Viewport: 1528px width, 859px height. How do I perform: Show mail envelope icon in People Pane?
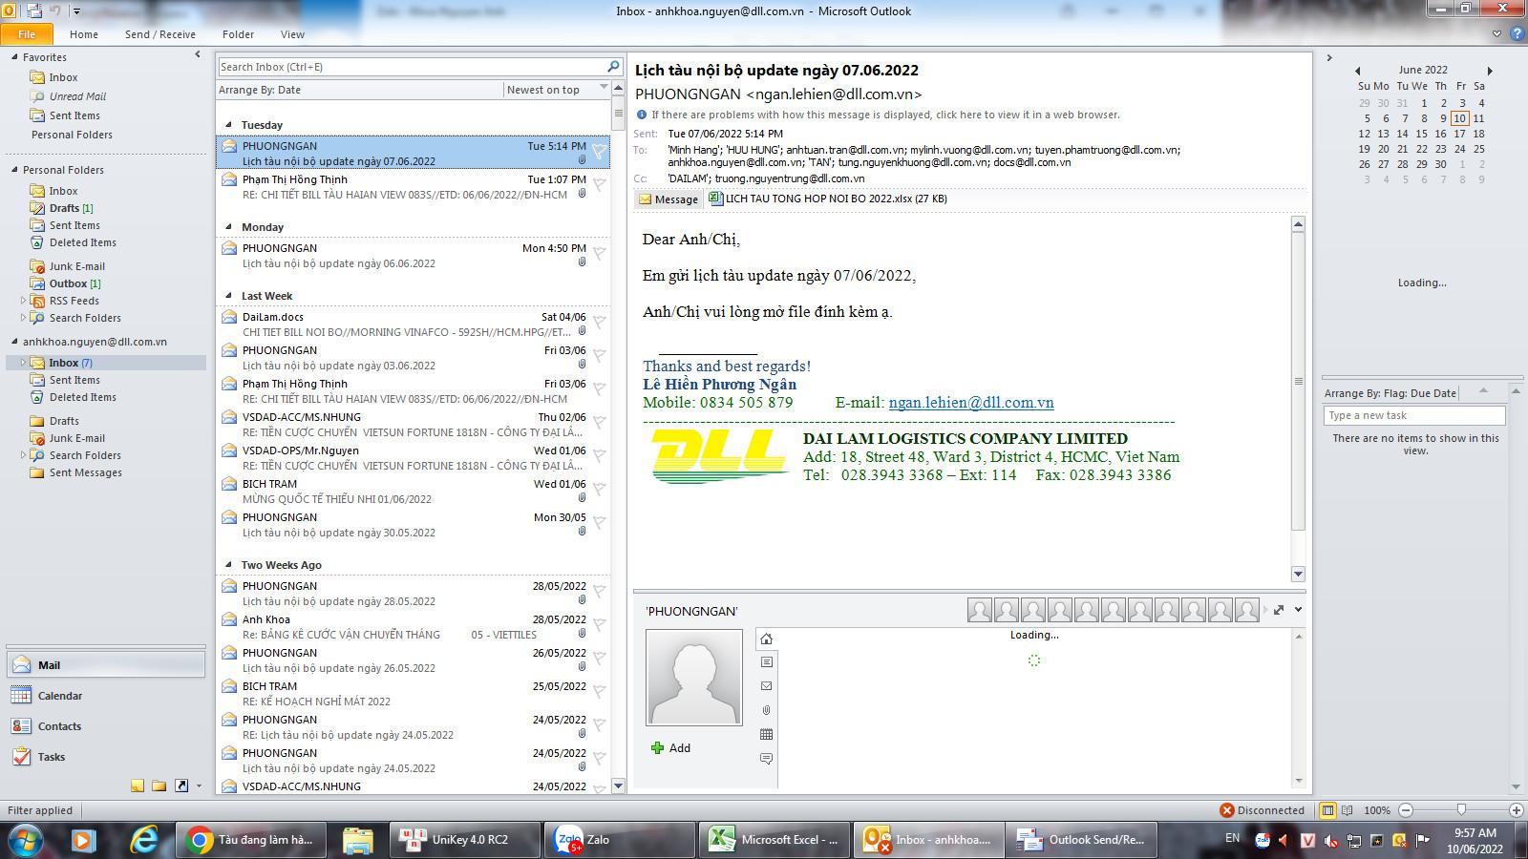click(766, 686)
